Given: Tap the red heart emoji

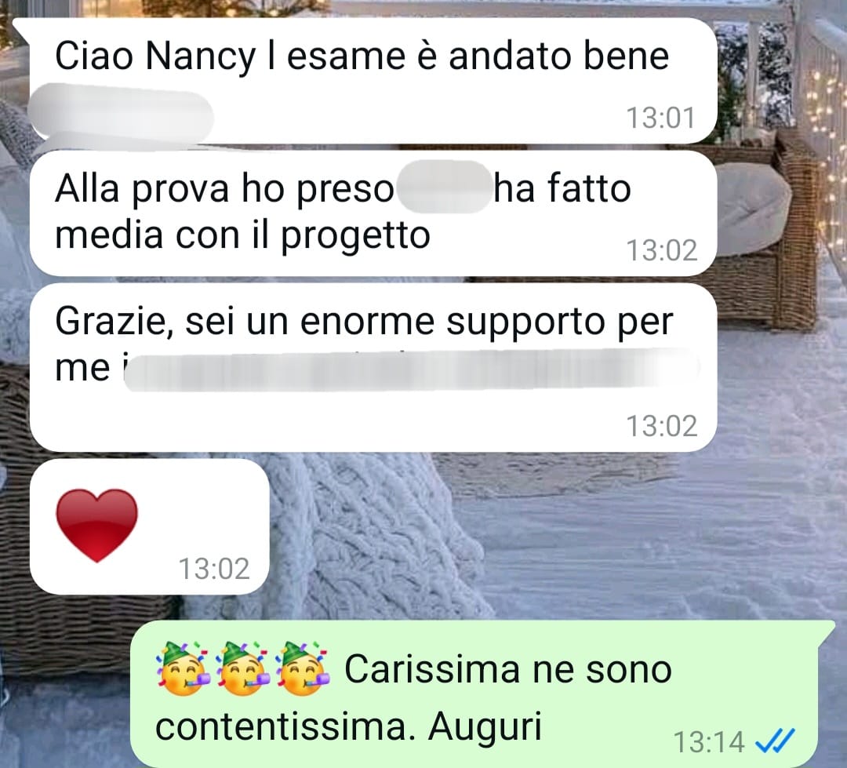Looking at the screenshot, I should [x=97, y=526].
